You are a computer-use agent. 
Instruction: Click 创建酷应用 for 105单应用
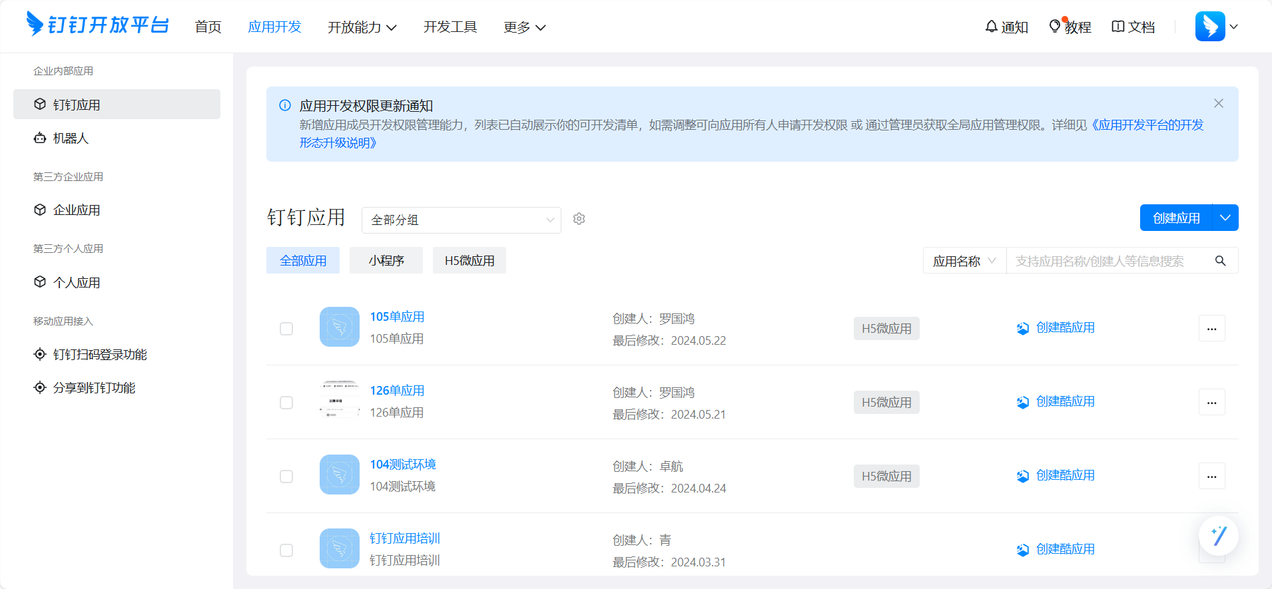point(1066,327)
